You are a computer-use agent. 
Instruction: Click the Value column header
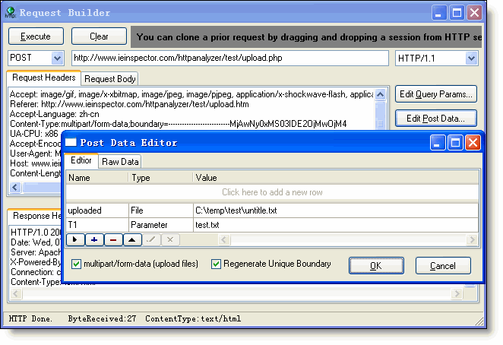[x=336, y=178]
